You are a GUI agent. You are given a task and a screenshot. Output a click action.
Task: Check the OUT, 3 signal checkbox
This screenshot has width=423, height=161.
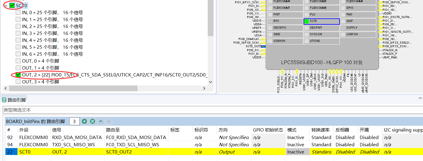click(18, 82)
